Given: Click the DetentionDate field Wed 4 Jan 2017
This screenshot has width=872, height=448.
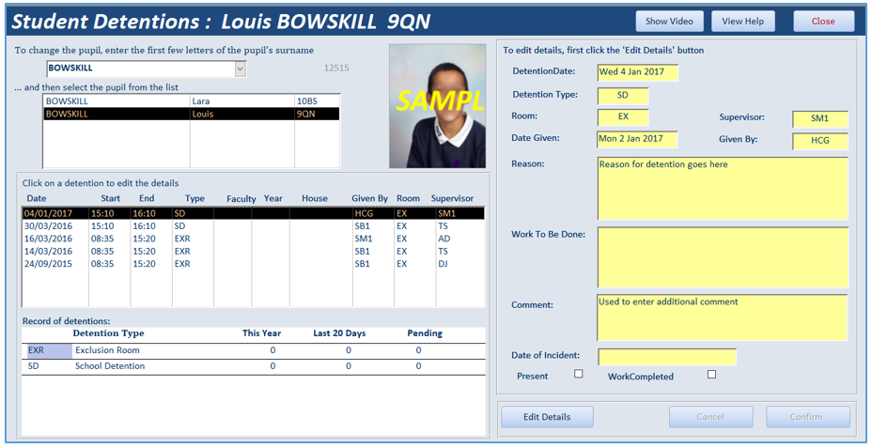Looking at the screenshot, I should tap(638, 72).
